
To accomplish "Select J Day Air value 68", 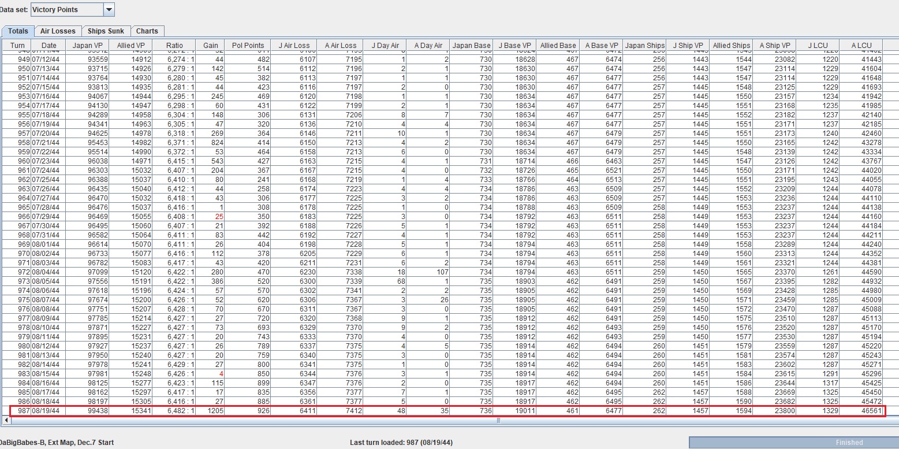I will (401, 281).
